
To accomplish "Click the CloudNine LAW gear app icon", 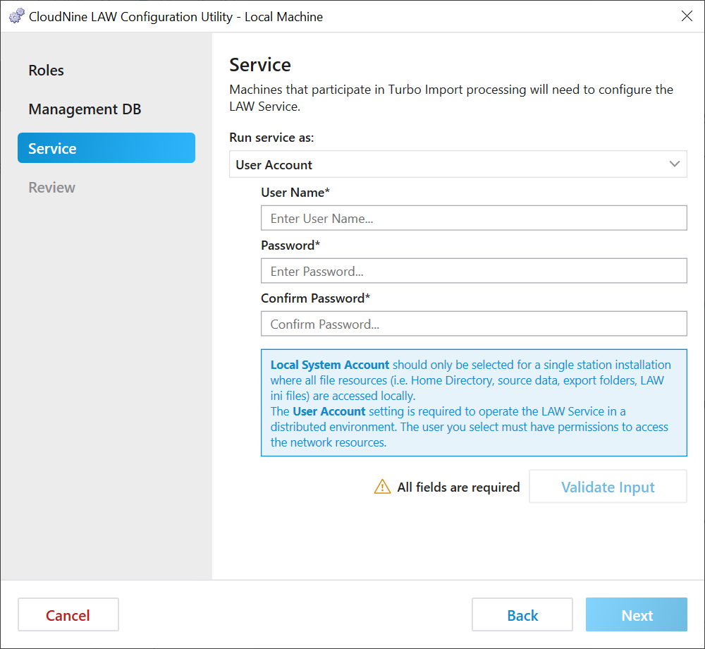I will [17, 16].
